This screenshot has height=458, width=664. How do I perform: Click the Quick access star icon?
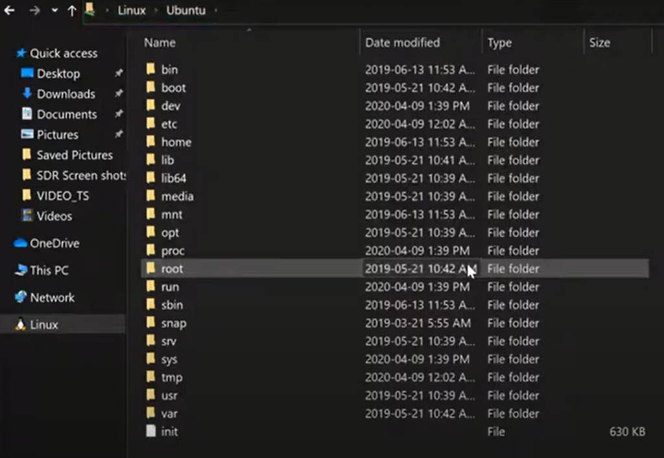click(21, 53)
